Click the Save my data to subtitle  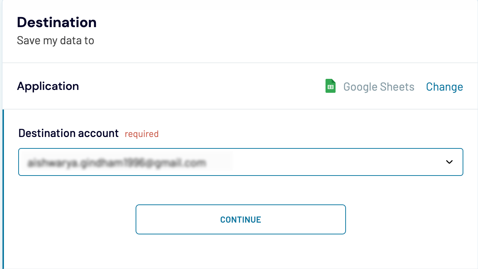[x=55, y=40]
